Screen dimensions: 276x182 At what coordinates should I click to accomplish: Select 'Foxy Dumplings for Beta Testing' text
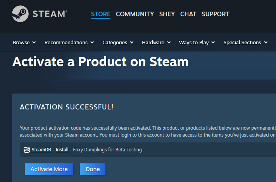coord(107,150)
